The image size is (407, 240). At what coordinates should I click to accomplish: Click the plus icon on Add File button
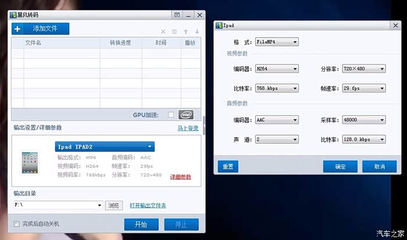(17, 29)
